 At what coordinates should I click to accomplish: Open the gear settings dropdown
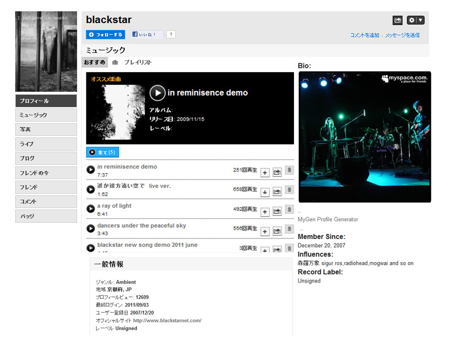pyautogui.click(x=416, y=20)
